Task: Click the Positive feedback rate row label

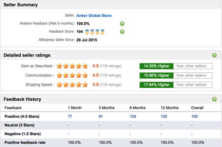Action: point(25,142)
